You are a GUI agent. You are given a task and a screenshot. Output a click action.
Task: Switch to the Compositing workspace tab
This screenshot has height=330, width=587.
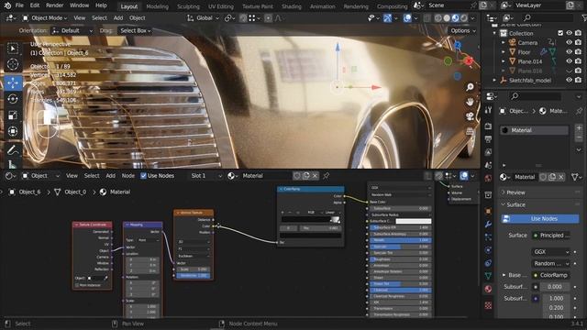tap(392, 6)
